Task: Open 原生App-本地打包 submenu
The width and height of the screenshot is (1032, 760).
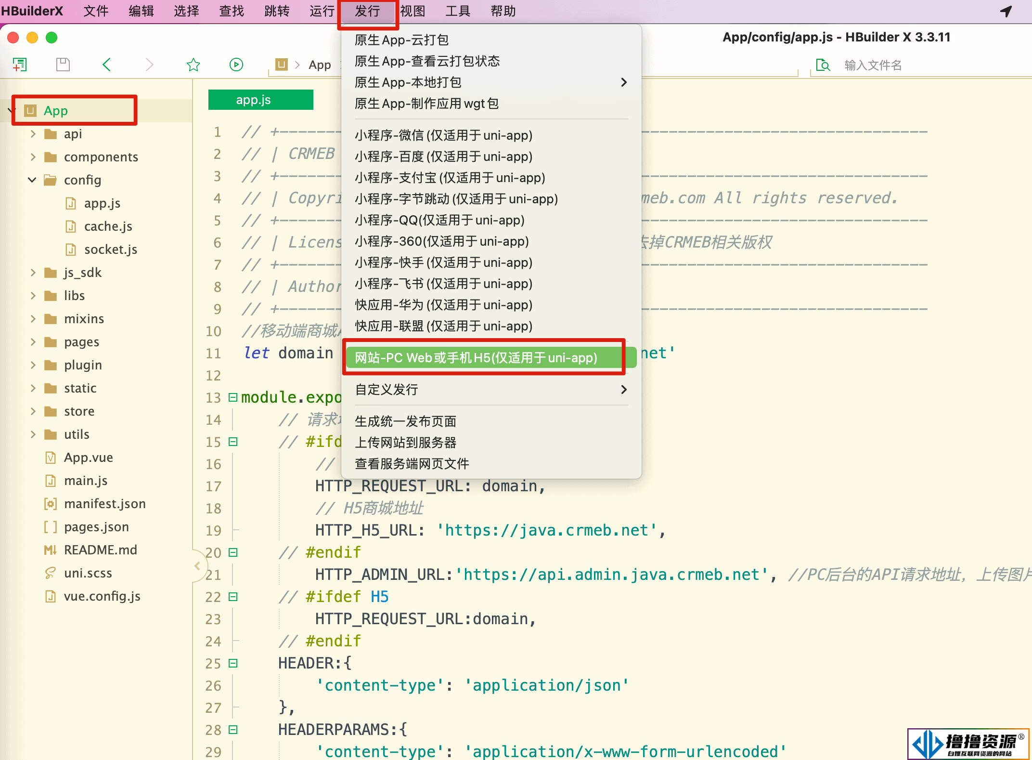Action: coord(491,82)
